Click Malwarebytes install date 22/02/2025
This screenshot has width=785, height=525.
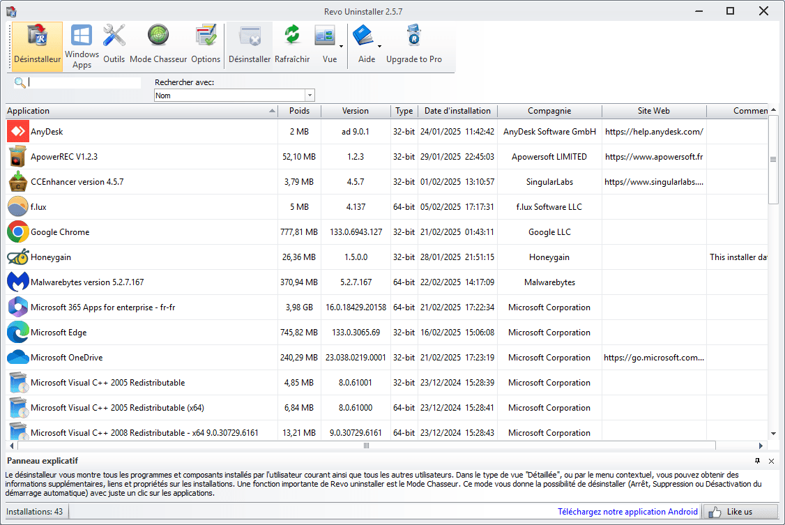point(457,282)
